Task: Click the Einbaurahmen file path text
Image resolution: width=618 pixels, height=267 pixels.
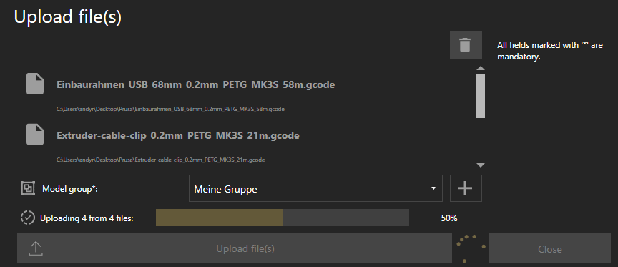Action: point(170,110)
